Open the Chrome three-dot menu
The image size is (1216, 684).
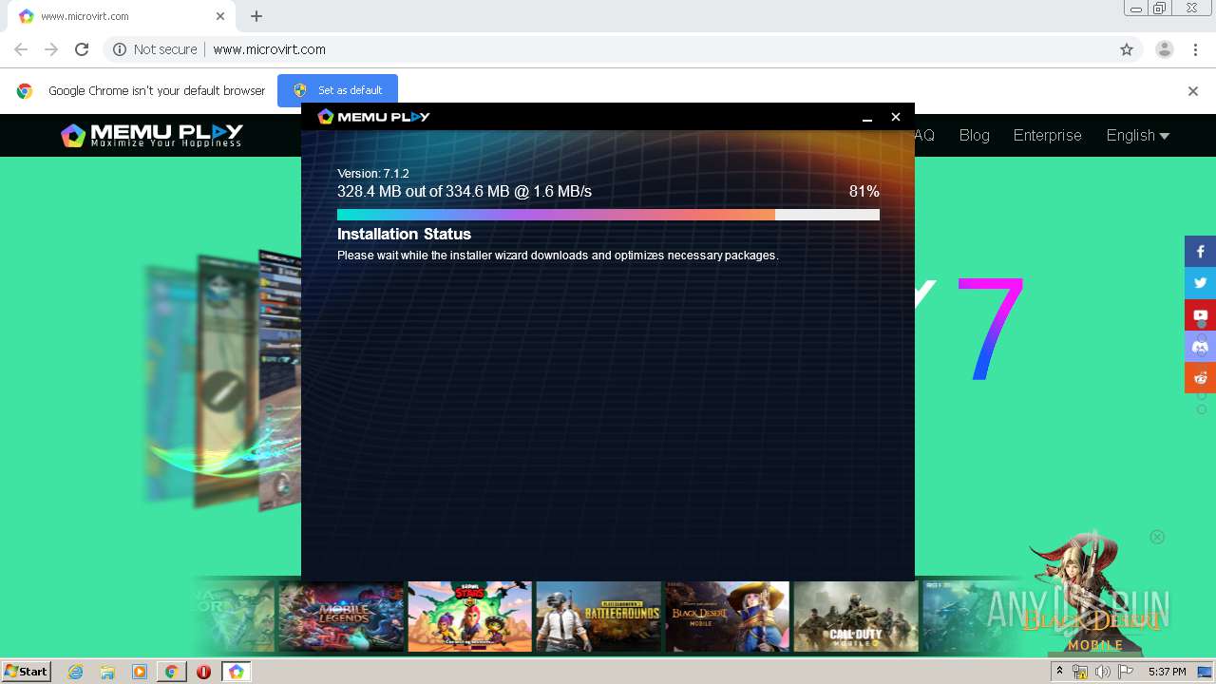[x=1195, y=49]
